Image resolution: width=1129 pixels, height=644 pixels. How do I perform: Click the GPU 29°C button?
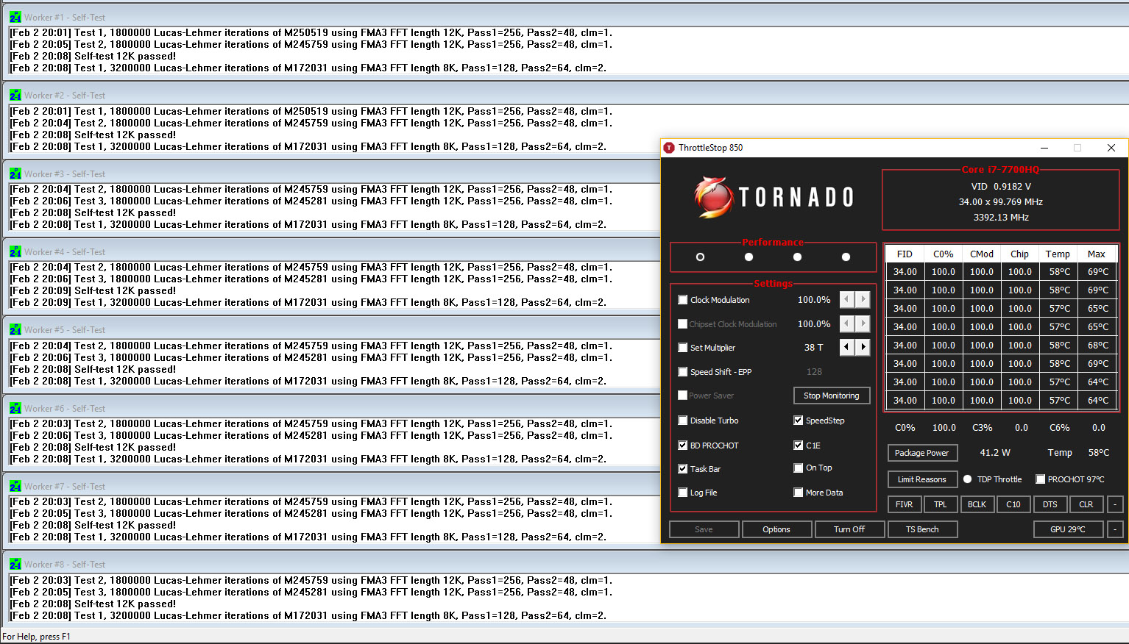(1068, 529)
